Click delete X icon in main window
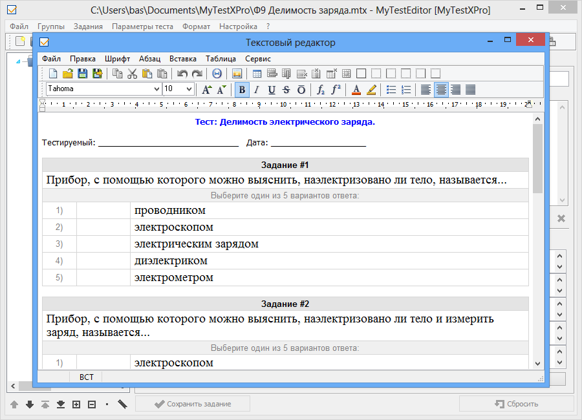Image resolution: width=582 pixels, height=420 pixels. click(561, 218)
